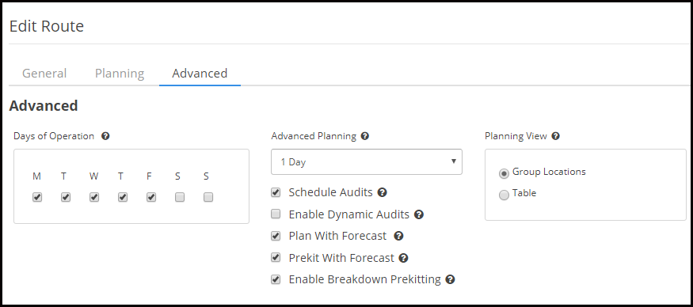Viewport: 693px width, 307px height.
Task: Switch to the General tab
Action: (x=44, y=73)
